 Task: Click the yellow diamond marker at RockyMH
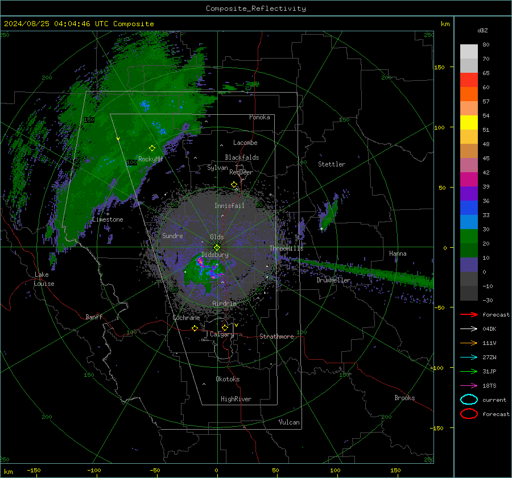(152, 148)
